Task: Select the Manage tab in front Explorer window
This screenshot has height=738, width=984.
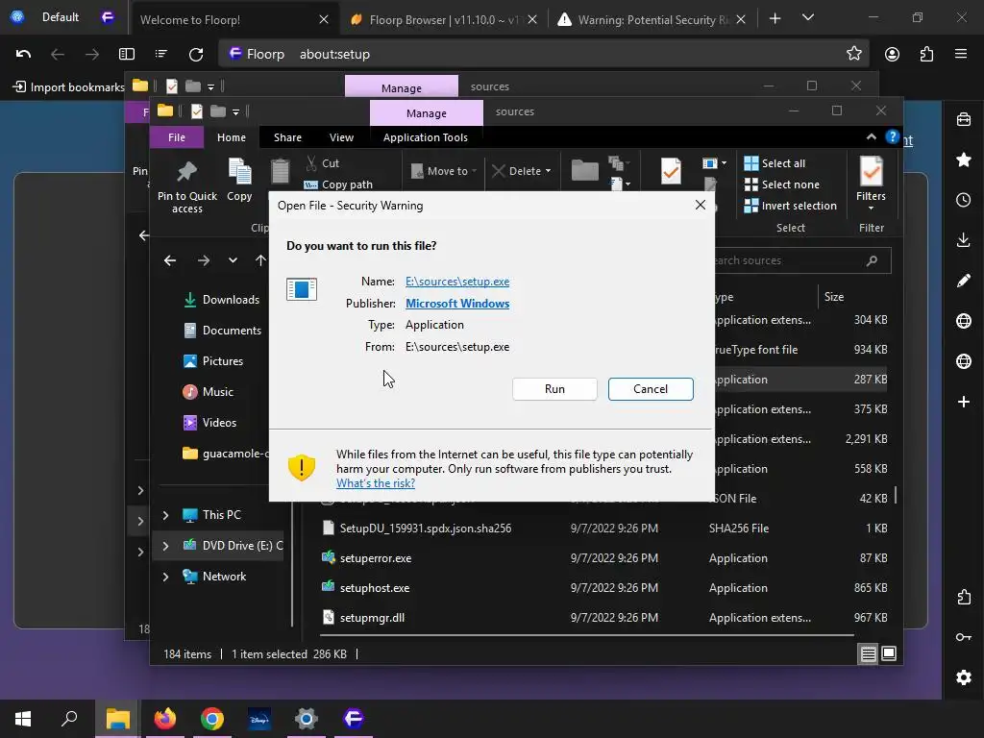Action: [x=426, y=113]
